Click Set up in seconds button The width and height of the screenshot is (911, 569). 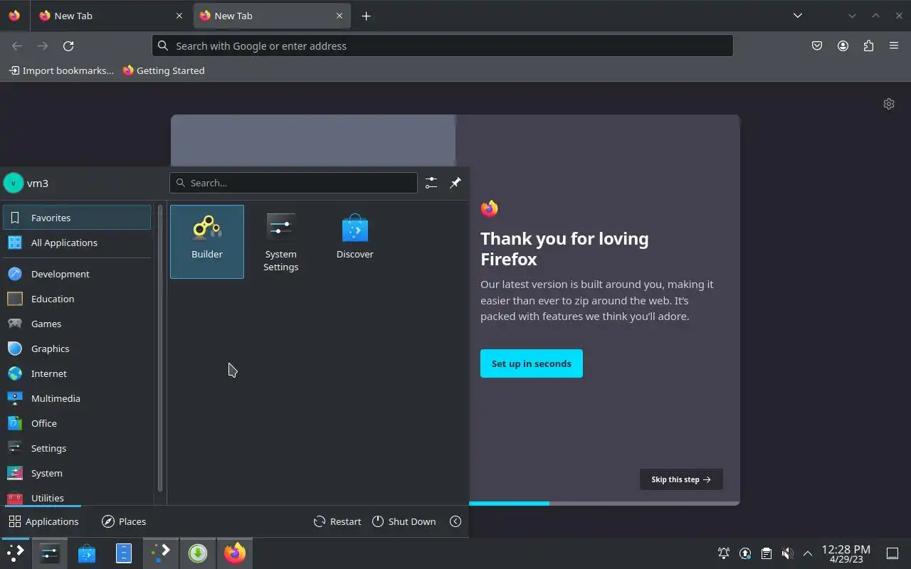pos(532,363)
